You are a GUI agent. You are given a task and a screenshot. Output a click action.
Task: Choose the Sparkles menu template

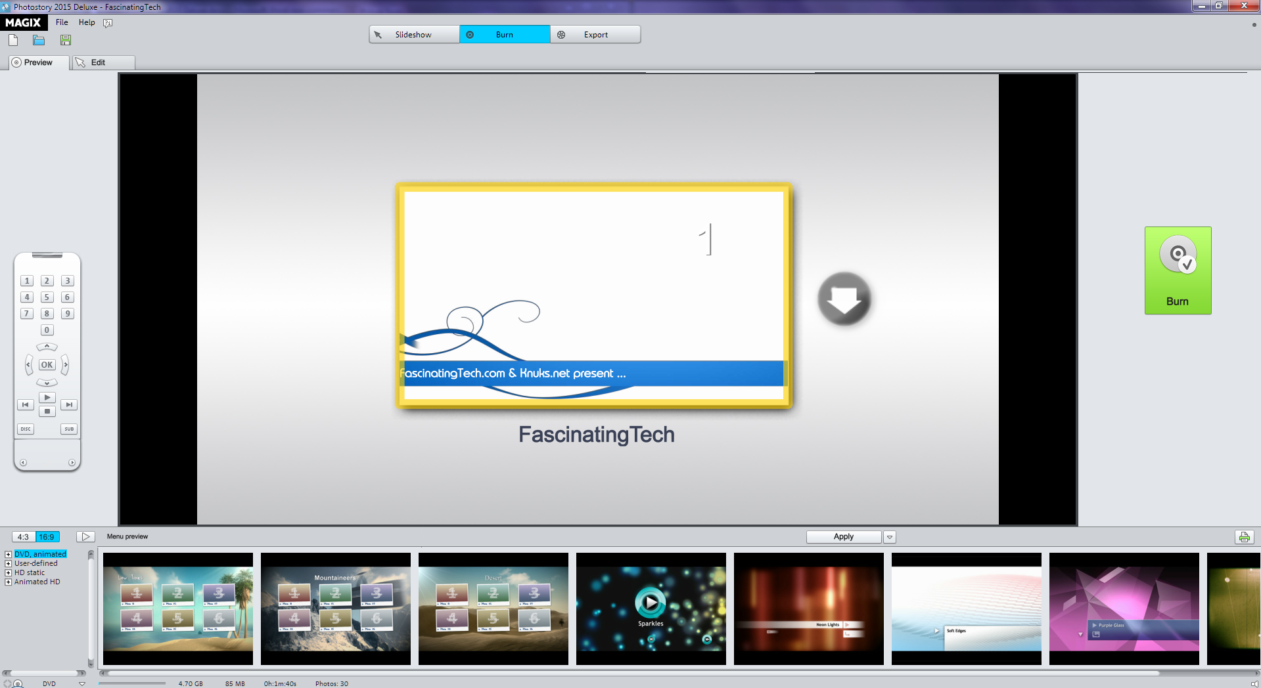651,609
